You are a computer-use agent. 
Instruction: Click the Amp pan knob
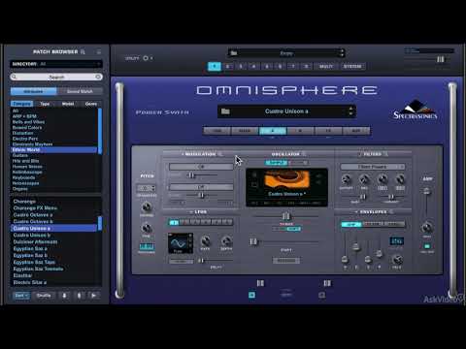tap(427, 228)
